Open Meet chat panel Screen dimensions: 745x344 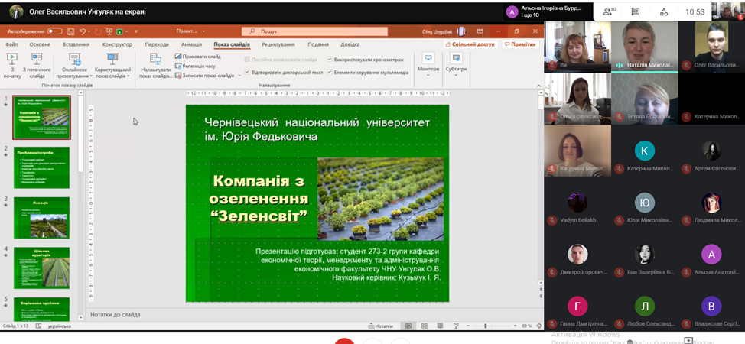coord(636,12)
